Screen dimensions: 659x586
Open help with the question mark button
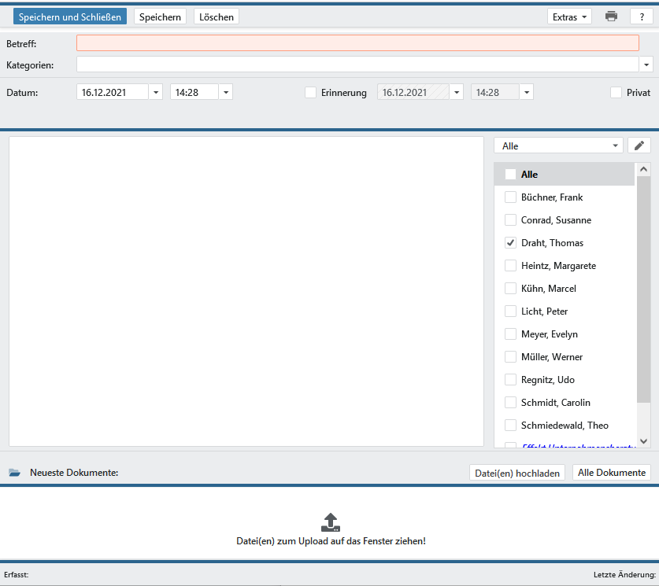pos(642,17)
